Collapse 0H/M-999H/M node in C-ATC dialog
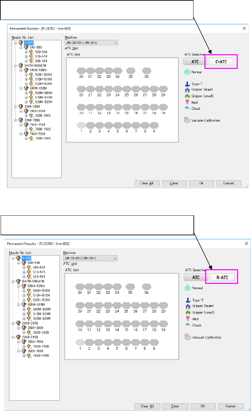The width and height of the screenshot is (251, 411). pyautogui.click(x=16, y=66)
